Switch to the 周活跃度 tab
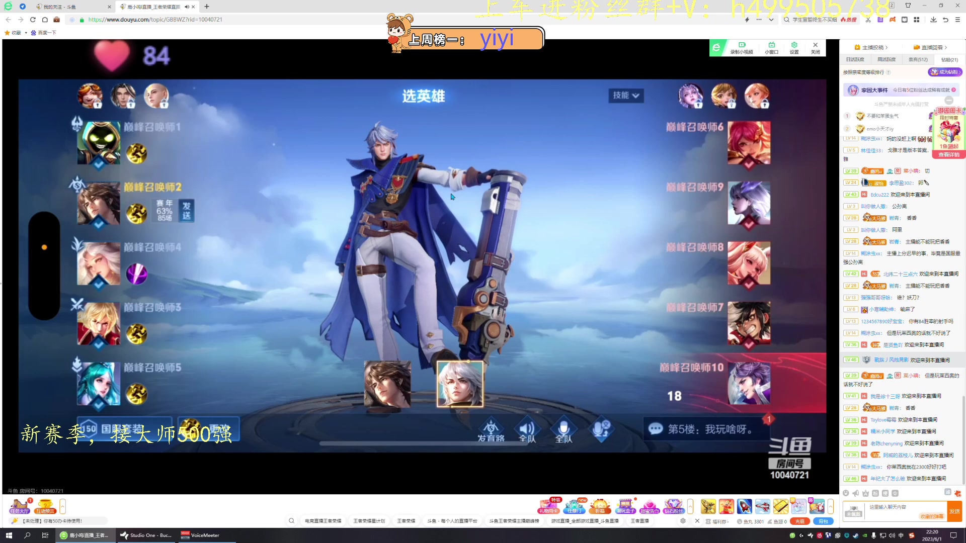966x543 pixels. click(x=887, y=59)
